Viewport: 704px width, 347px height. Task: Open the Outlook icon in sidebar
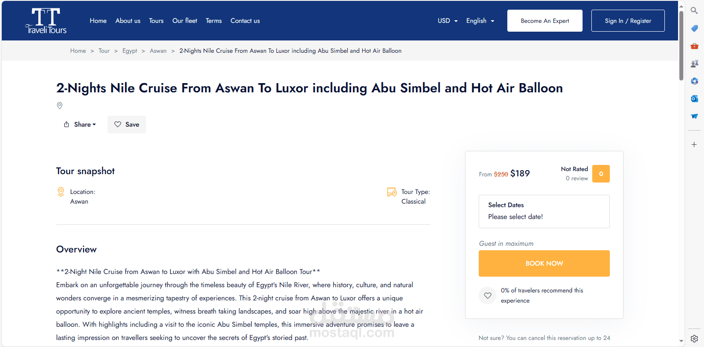coord(694,99)
